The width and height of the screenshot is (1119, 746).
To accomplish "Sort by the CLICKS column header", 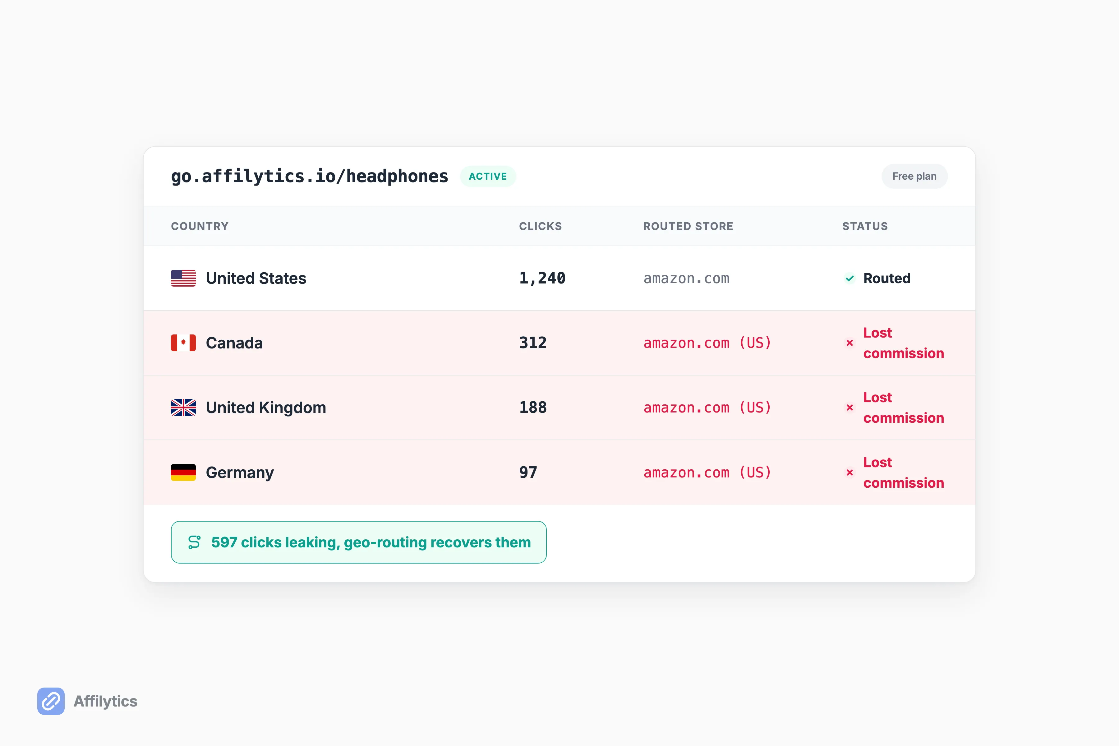I will pyautogui.click(x=541, y=227).
